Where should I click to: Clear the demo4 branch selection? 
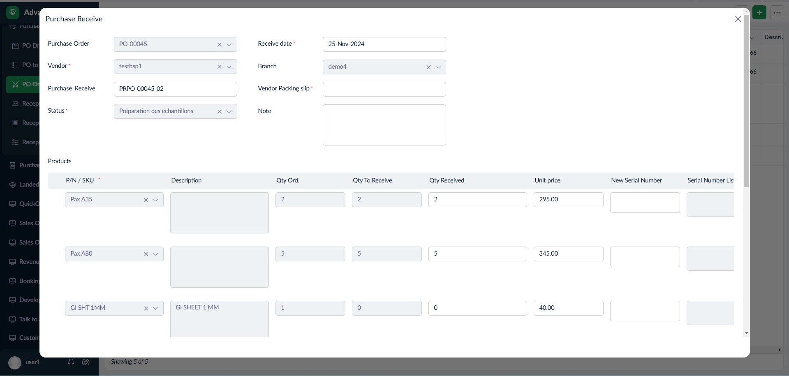(x=428, y=67)
